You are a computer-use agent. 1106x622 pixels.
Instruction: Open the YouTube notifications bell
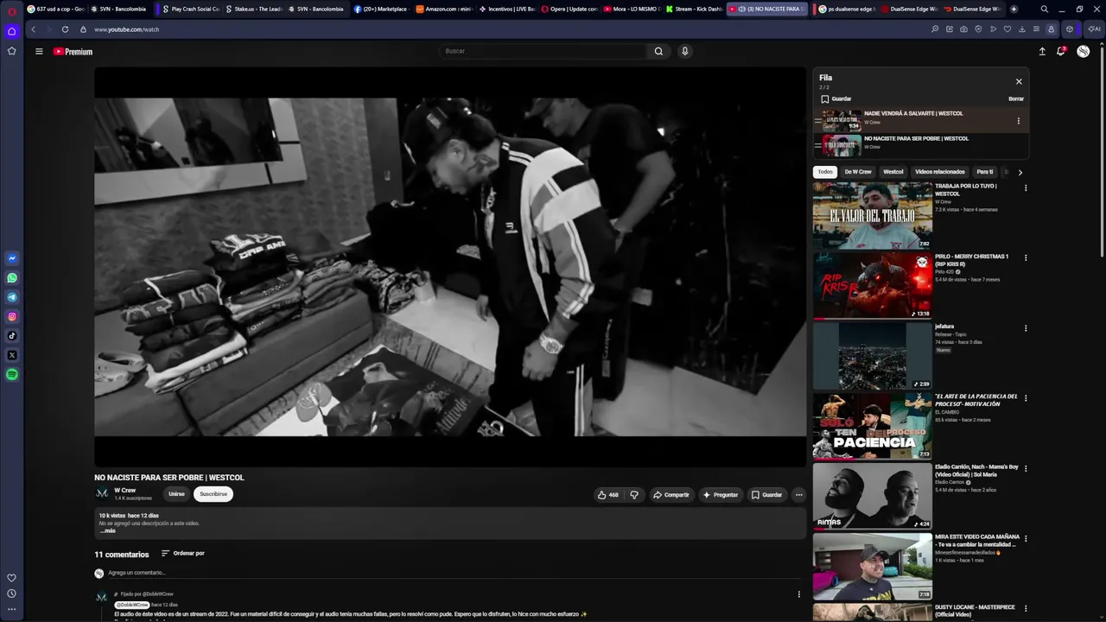coord(1061,51)
